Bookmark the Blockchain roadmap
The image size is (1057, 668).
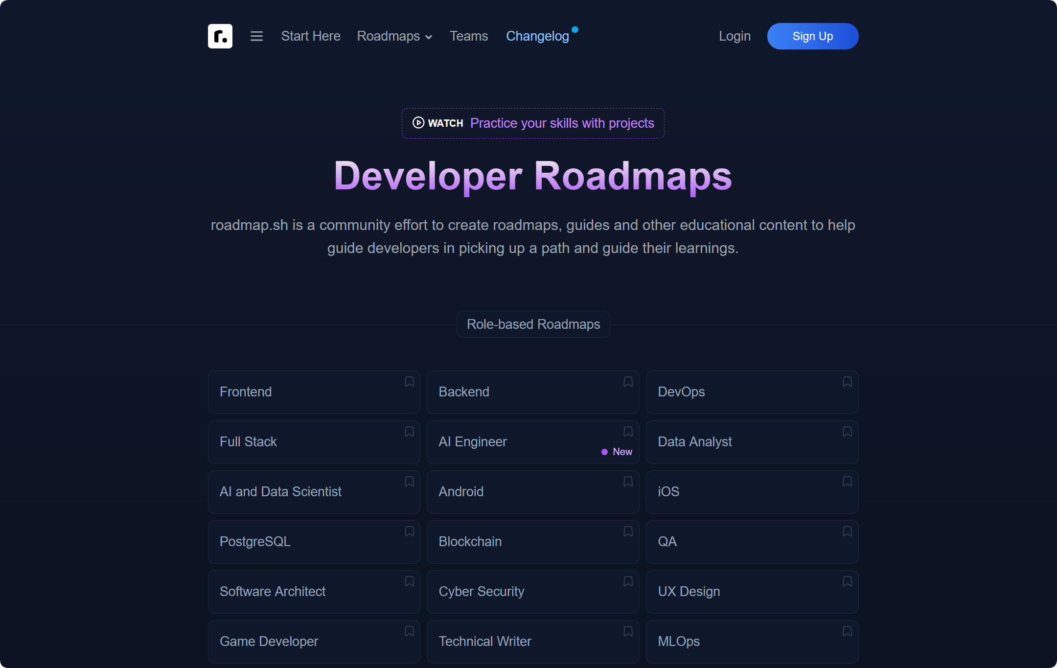(628, 531)
